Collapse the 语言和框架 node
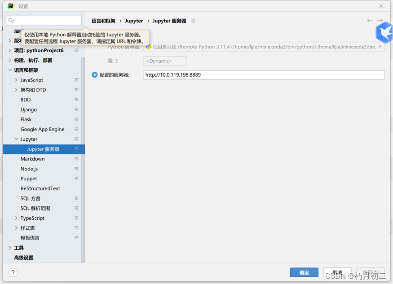 pyautogui.click(x=10, y=70)
